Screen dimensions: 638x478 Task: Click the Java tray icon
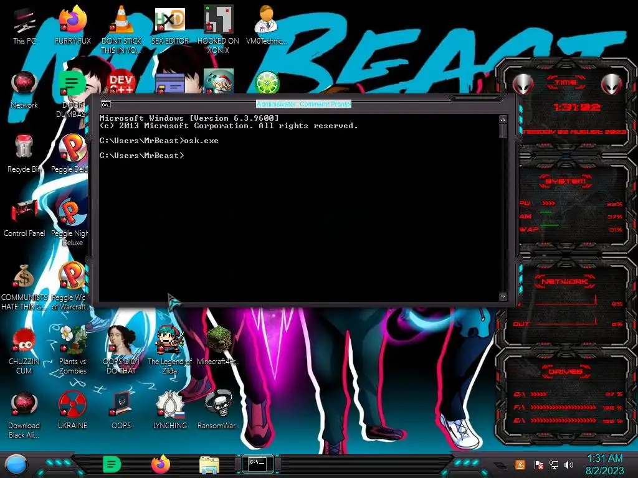click(520, 464)
